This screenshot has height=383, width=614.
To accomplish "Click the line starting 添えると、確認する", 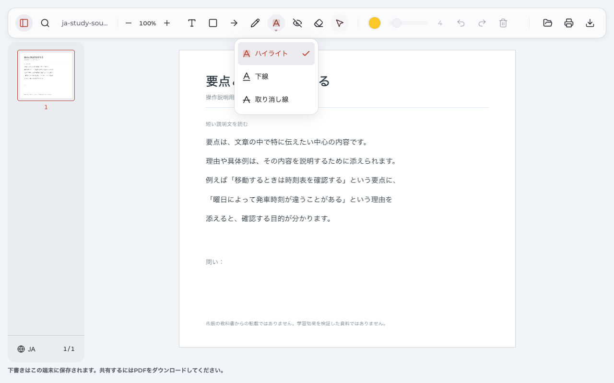I will tap(269, 218).
